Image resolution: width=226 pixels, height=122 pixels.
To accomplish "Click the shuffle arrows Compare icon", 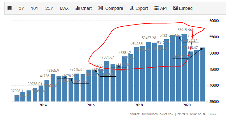I will tap(101, 8).
